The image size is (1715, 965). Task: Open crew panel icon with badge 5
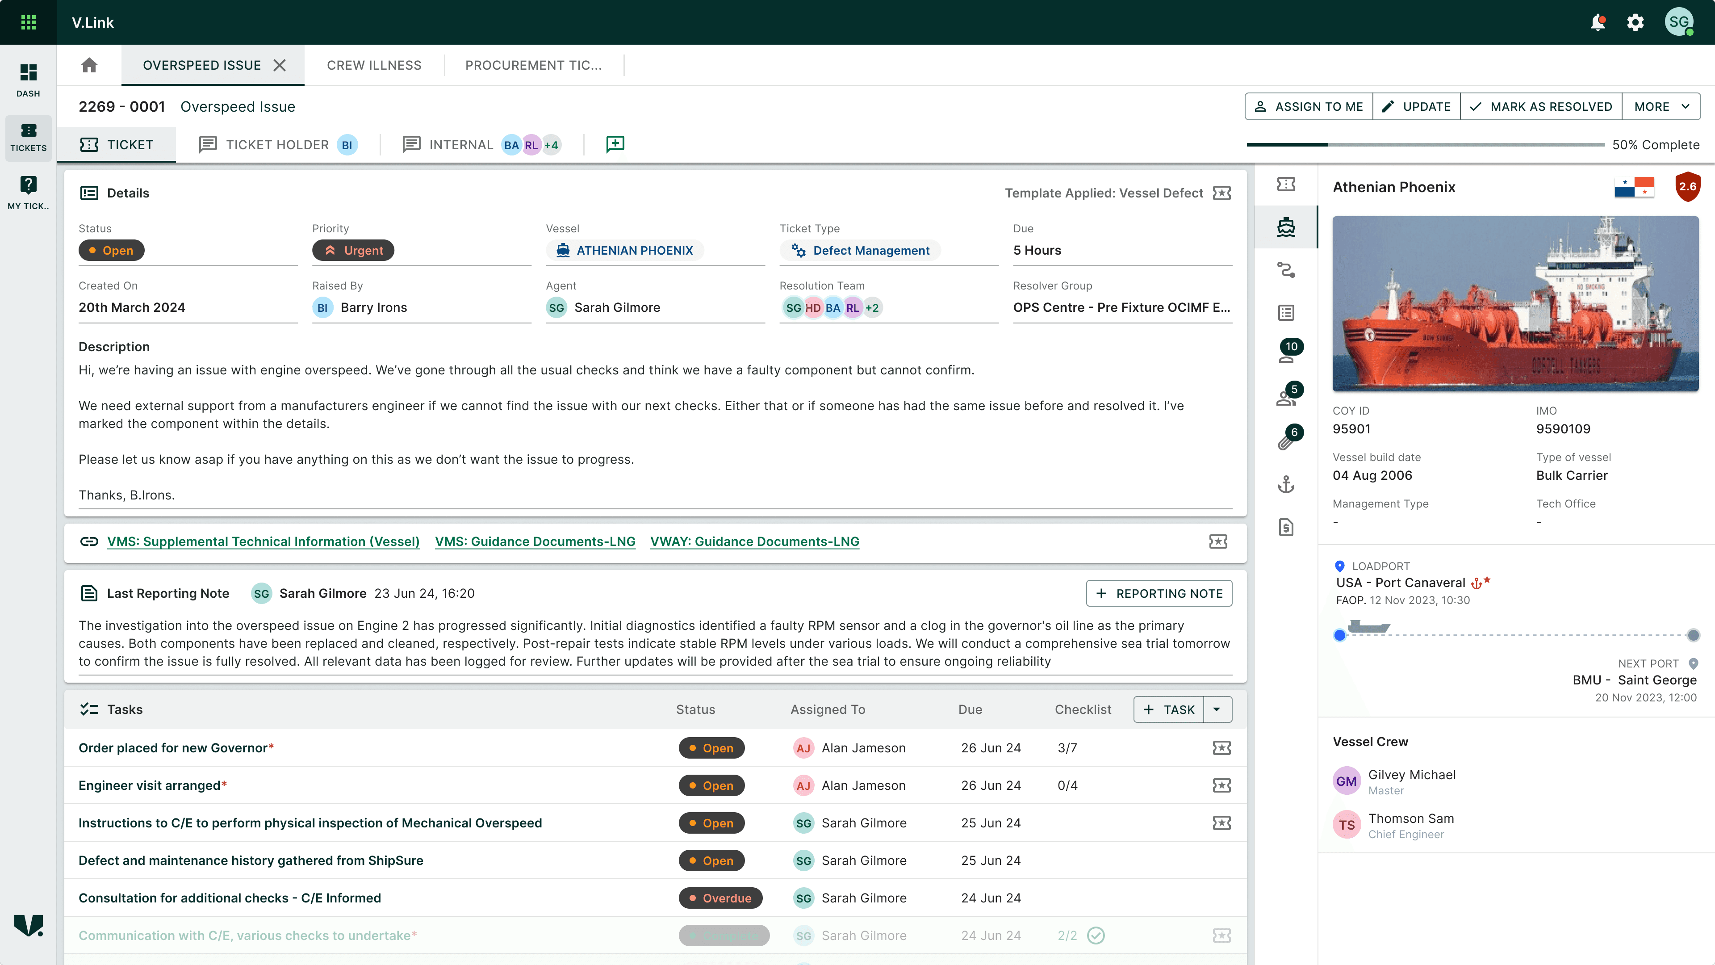pos(1286,398)
